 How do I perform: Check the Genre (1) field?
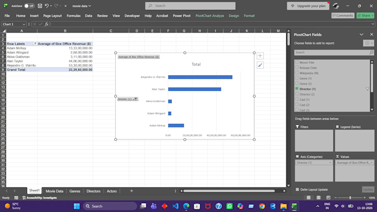[x=297, y=78]
